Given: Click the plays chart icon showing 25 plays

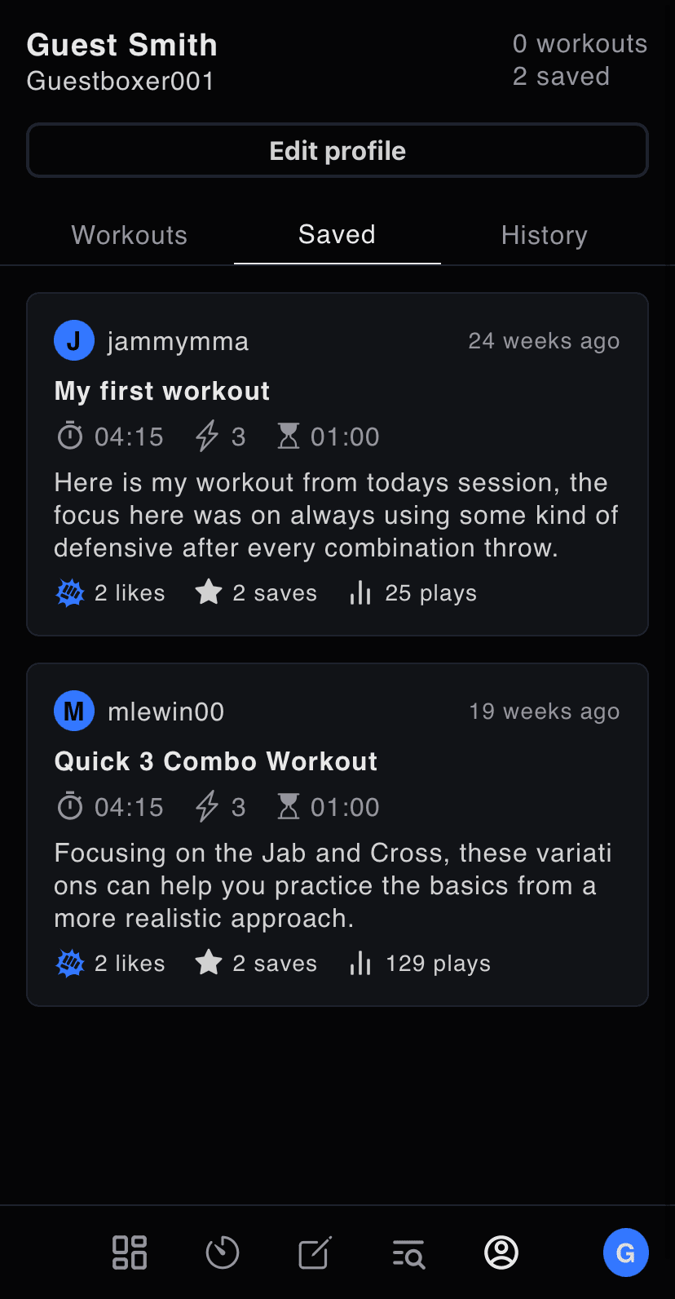Looking at the screenshot, I should tap(360, 593).
